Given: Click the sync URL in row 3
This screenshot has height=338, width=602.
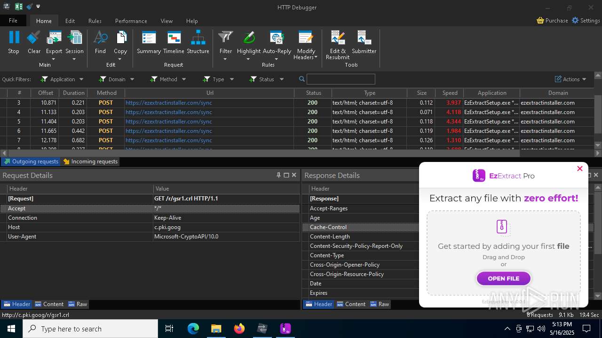Looking at the screenshot, I should tap(168, 103).
